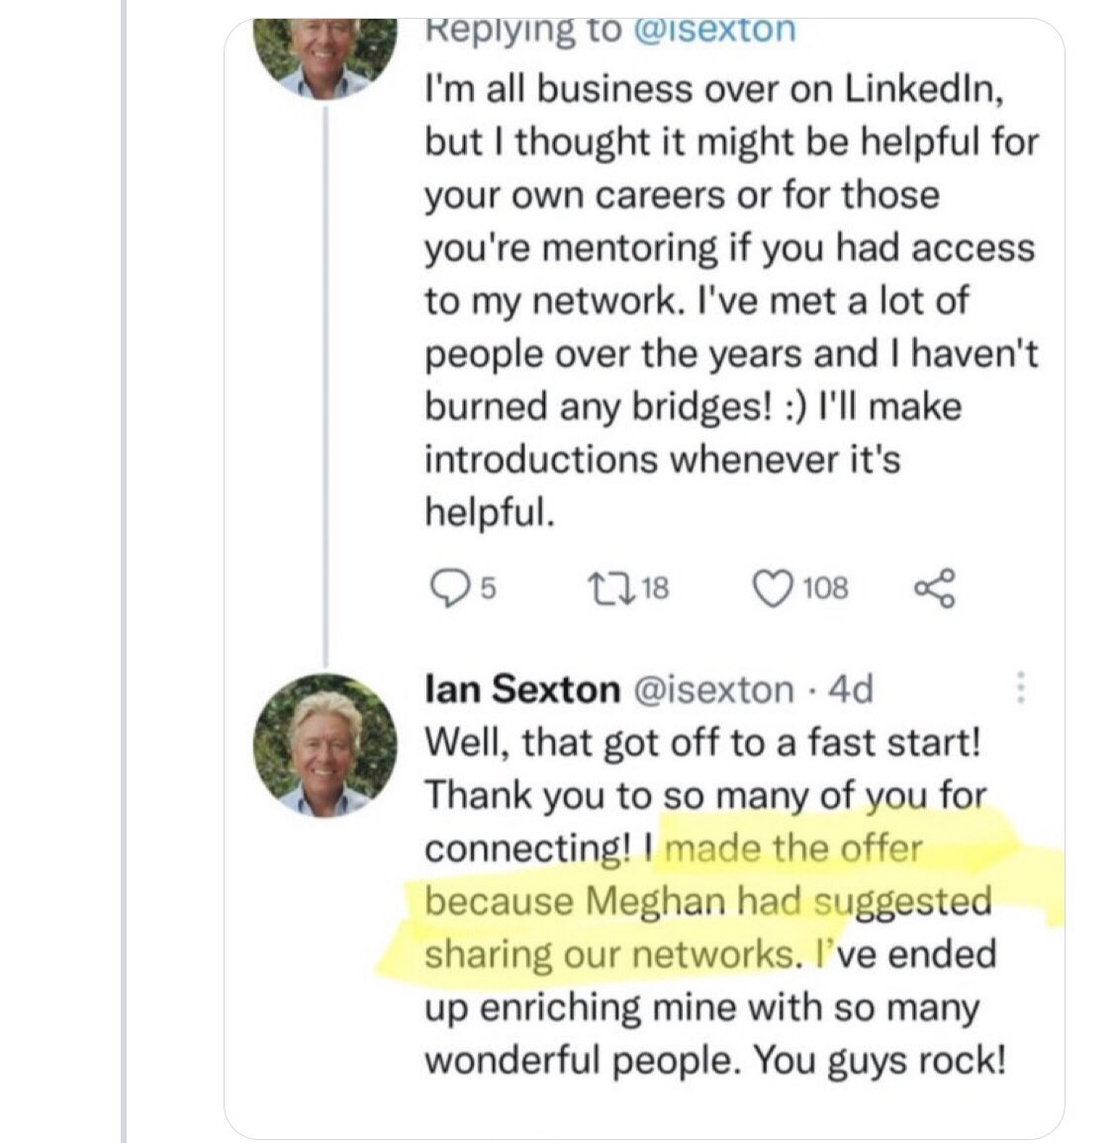Open the "4d" timestamp link

pyautogui.click(x=851, y=689)
